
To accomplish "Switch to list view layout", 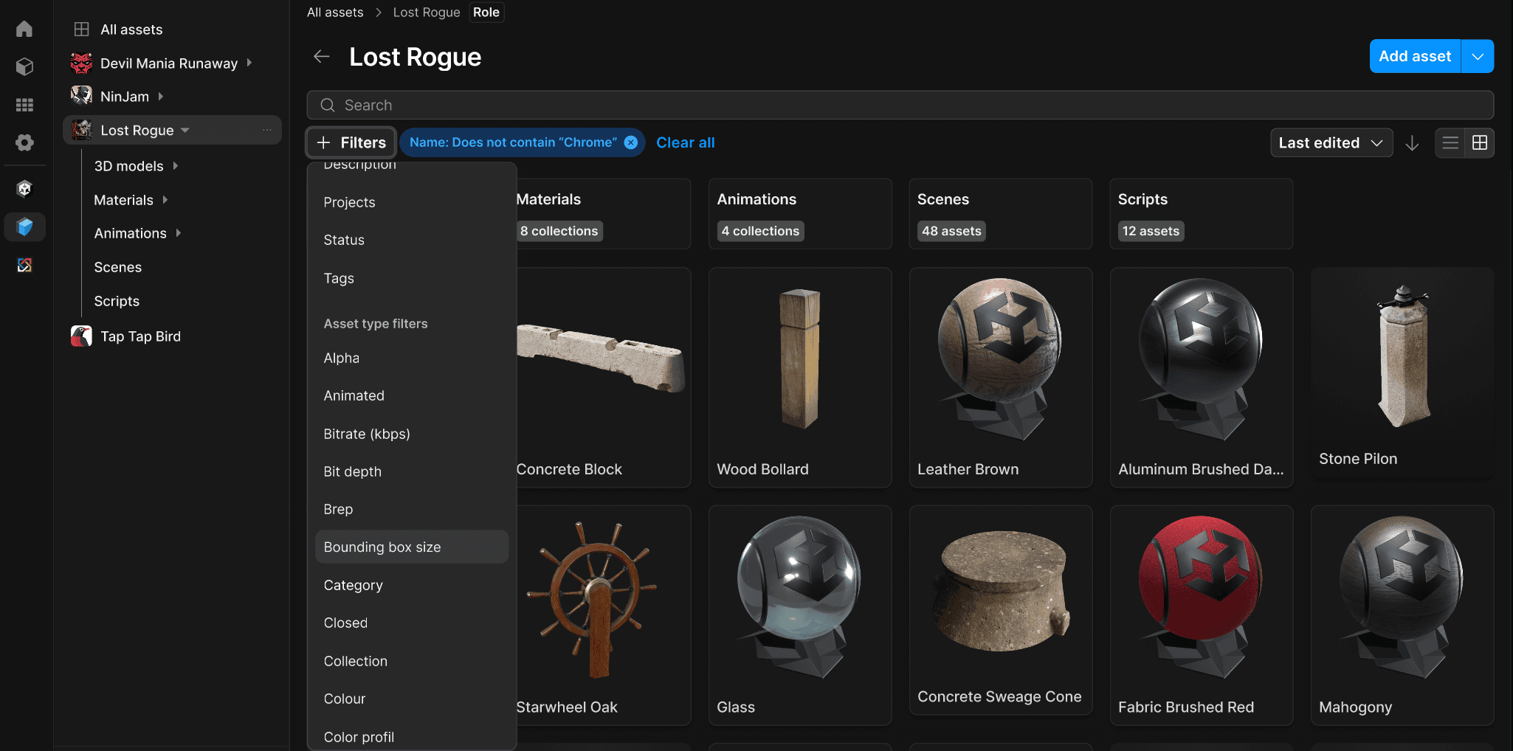I will point(1450,142).
